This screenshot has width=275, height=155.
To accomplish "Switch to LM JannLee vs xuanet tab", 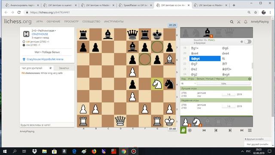I will coord(60,5).
